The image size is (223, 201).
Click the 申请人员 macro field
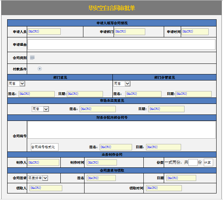[44, 31]
